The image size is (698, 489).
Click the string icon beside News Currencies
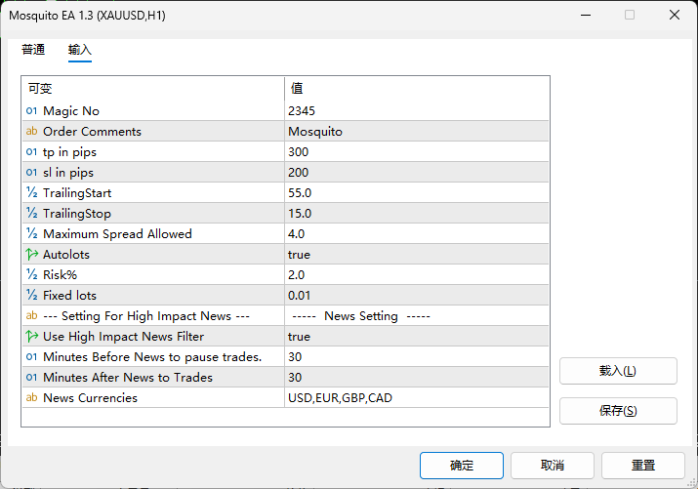click(x=31, y=397)
